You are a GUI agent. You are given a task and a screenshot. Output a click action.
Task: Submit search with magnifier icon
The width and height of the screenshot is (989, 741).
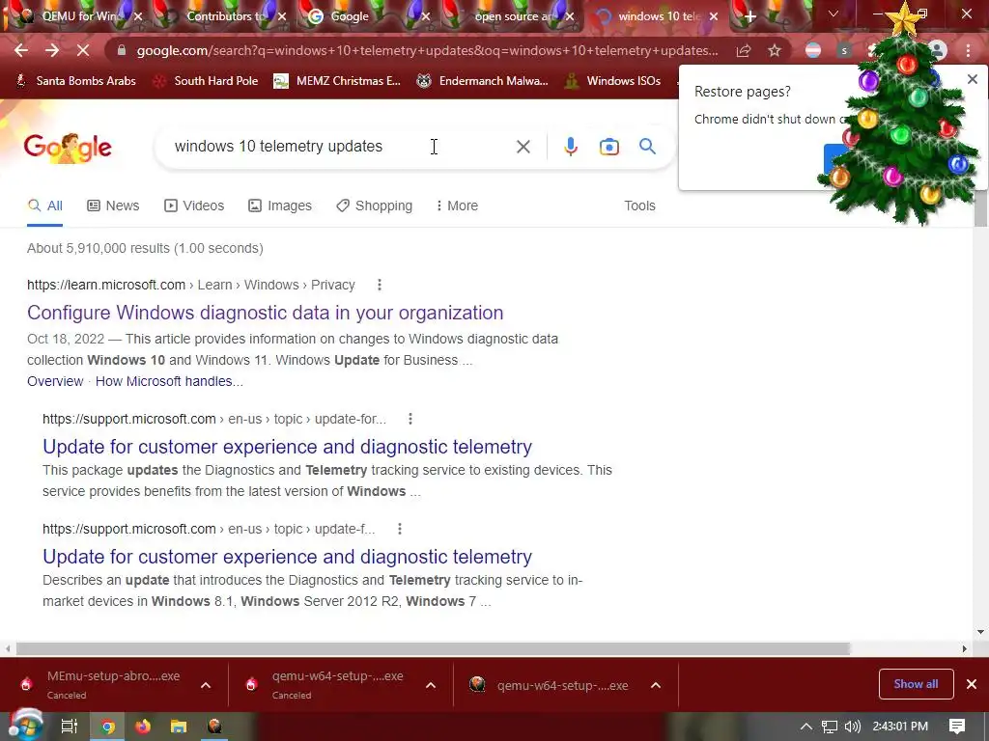tap(647, 147)
